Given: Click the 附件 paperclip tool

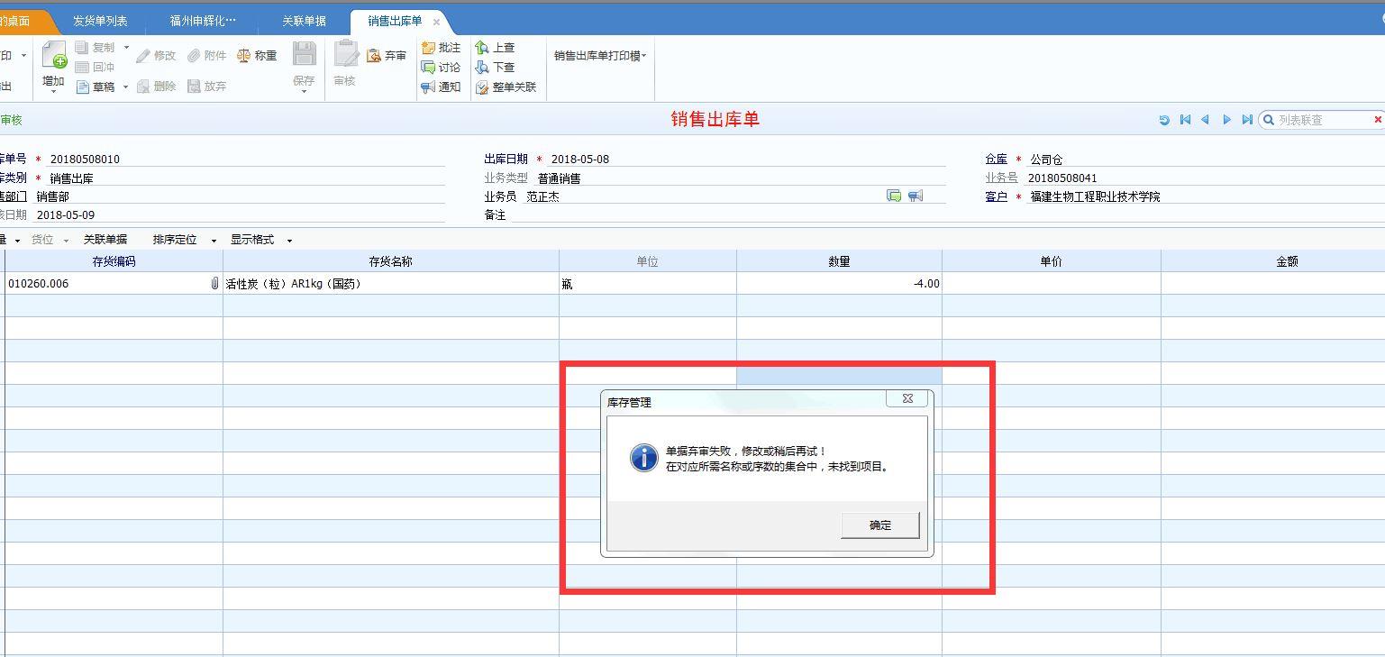Looking at the screenshot, I should tap(207, 55).
